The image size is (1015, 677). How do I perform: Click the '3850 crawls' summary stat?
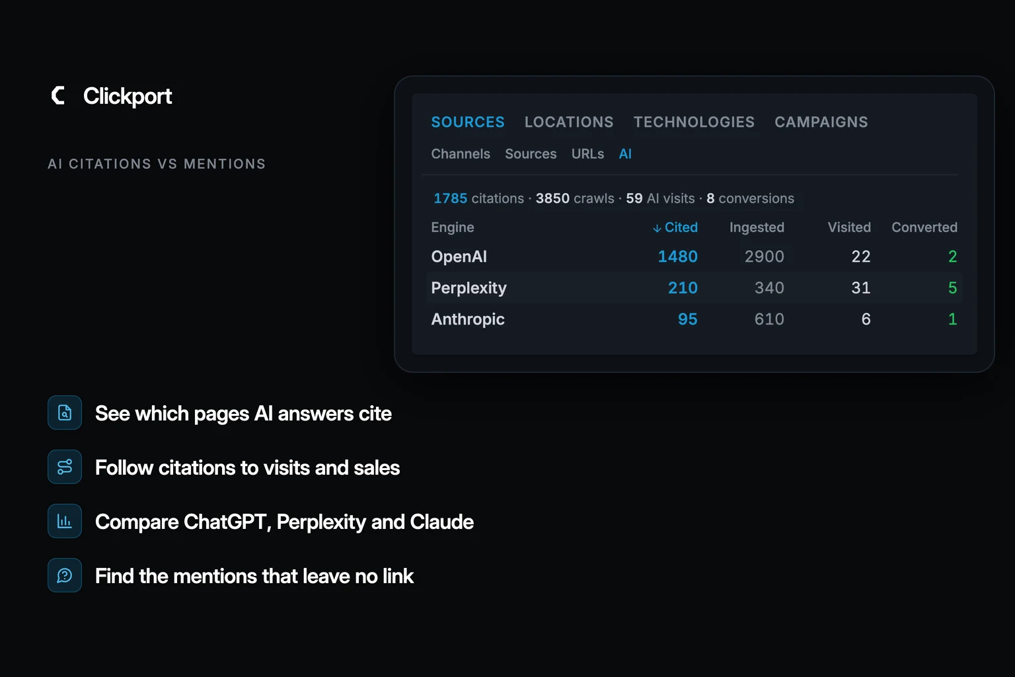coord(575,198)
